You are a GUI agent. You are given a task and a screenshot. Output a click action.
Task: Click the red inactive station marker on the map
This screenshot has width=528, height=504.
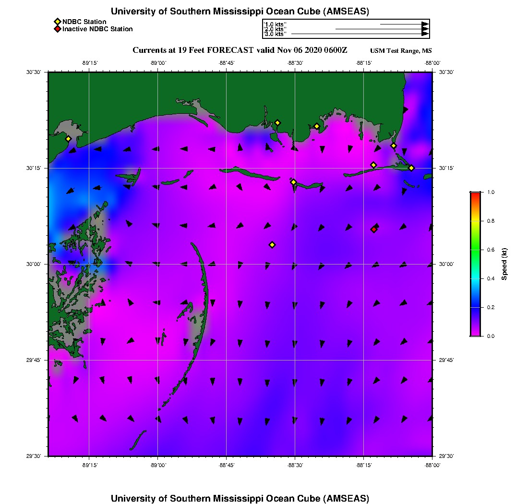tap(374, 229)
